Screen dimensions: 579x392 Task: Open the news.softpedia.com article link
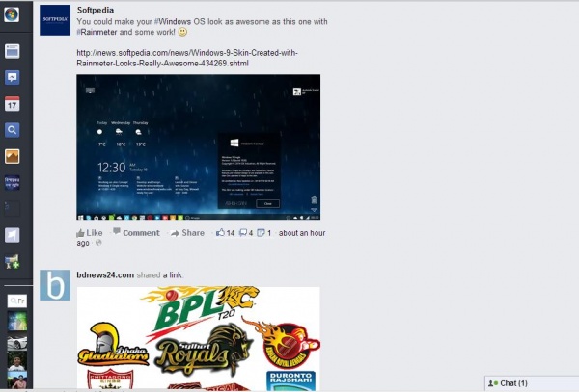[x=187, y=58]
